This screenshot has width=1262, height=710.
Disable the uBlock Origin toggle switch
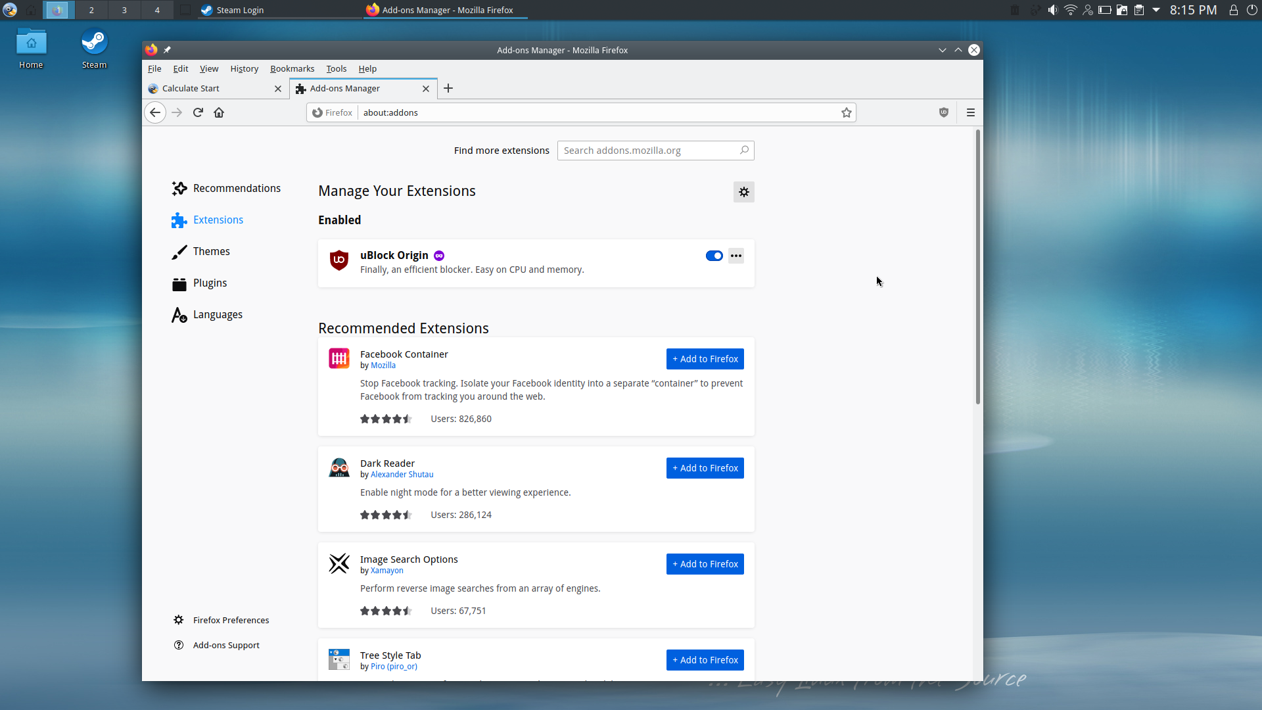click(714, 256)
